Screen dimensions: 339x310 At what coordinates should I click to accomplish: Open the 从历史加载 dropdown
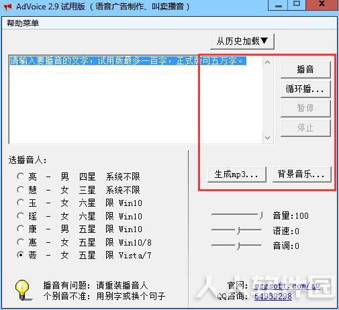[x=242, y=42]
